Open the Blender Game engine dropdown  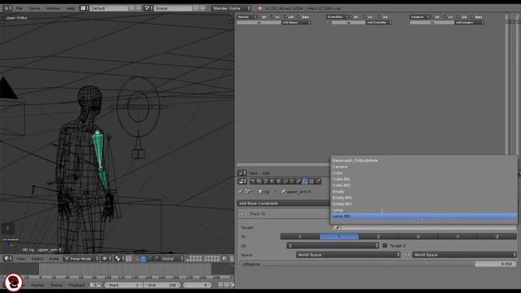click(231, 8)
